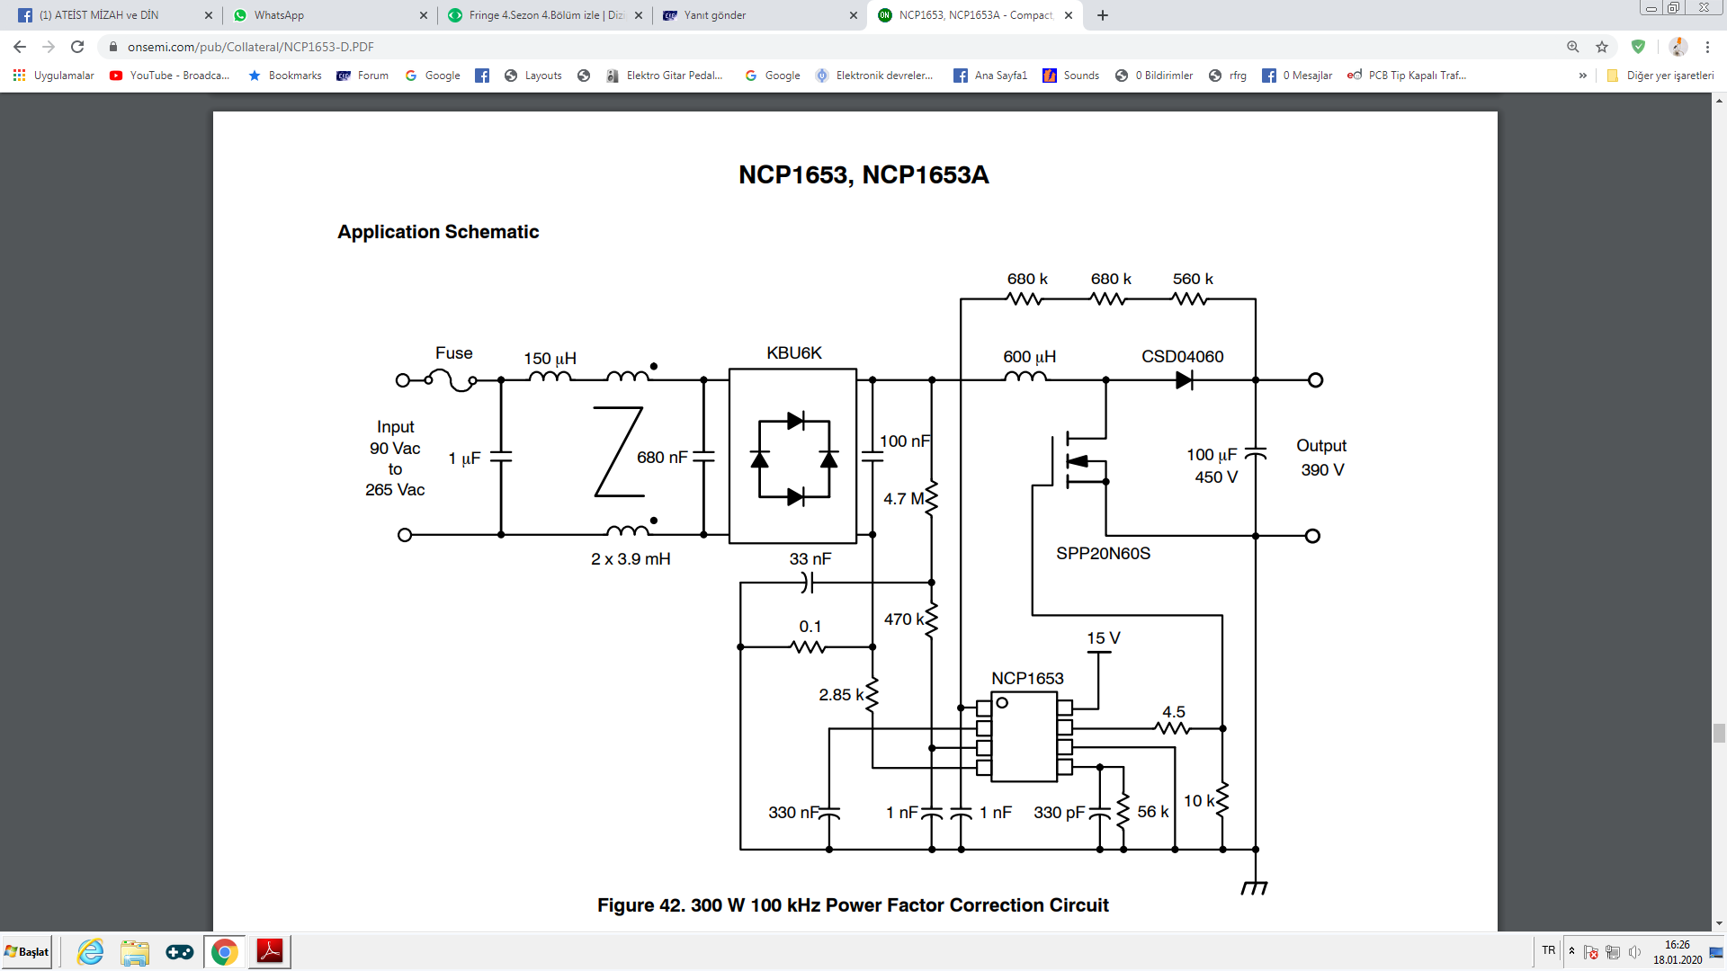Open the Elektronik devreler... bookmark
The height and width of the screenshot is (971, 1727).
click(874, 76)
